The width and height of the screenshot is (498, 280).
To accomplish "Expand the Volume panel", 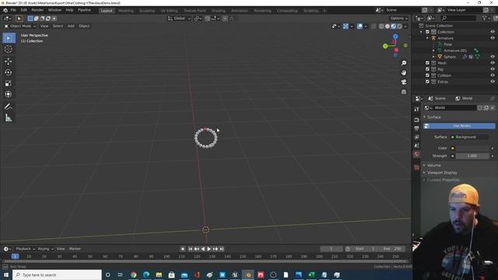I will click(434, 166).
